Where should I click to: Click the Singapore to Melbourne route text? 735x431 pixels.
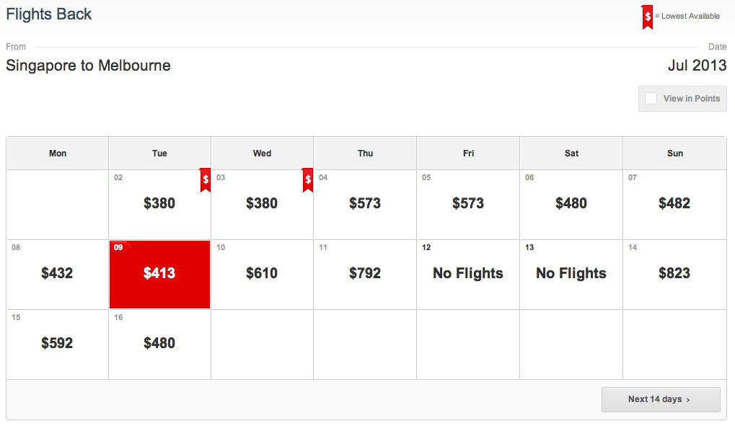point(88,66)
